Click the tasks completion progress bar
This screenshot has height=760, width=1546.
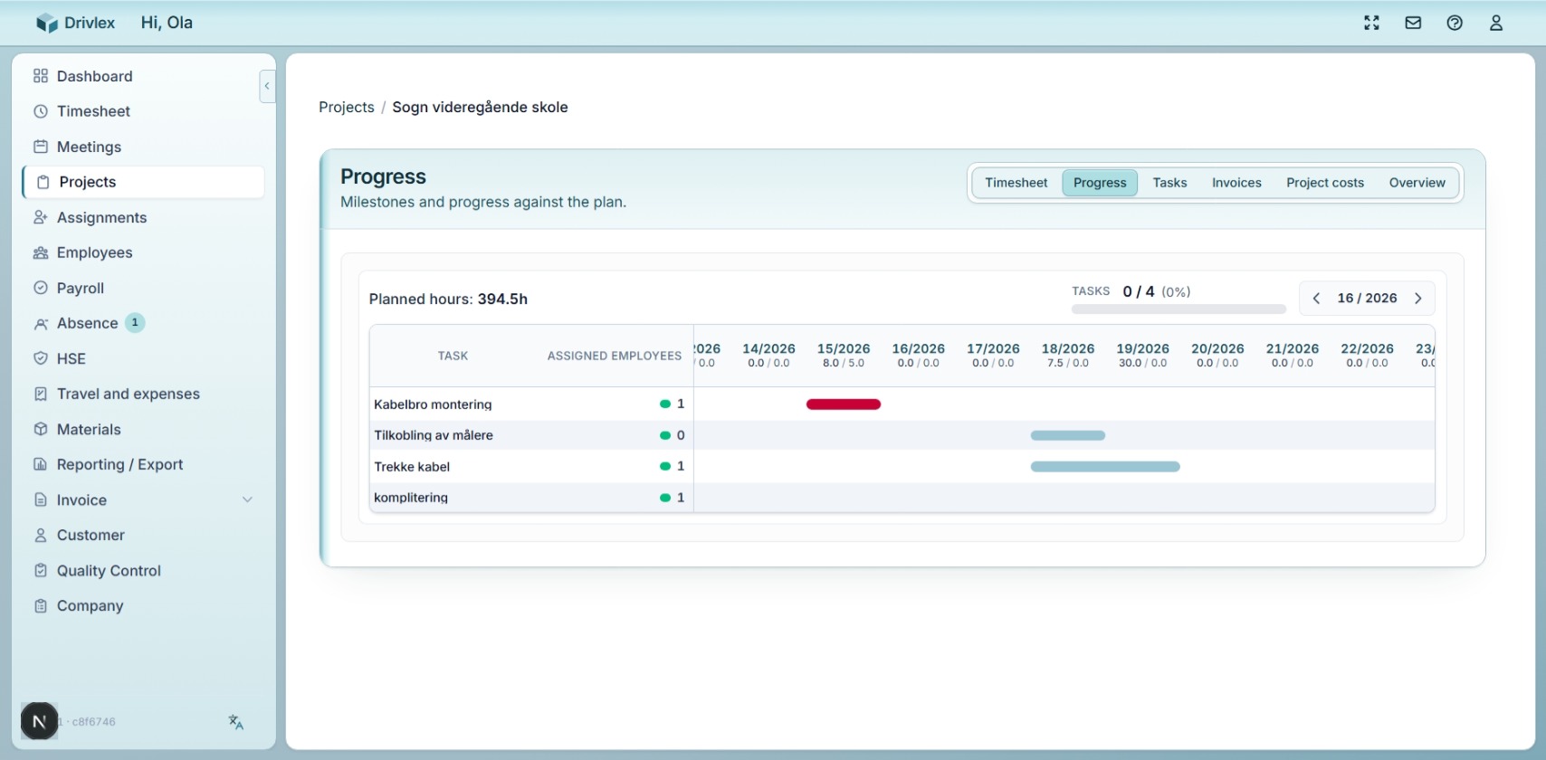[1178, 309]
